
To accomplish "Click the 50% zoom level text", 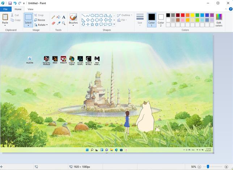I will 194,167.
